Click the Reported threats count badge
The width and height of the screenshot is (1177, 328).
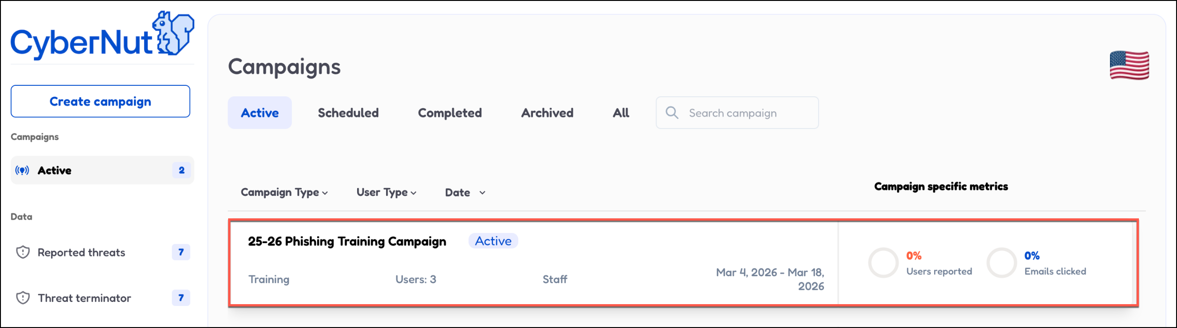pyautogui.click(x=181, y=252)
